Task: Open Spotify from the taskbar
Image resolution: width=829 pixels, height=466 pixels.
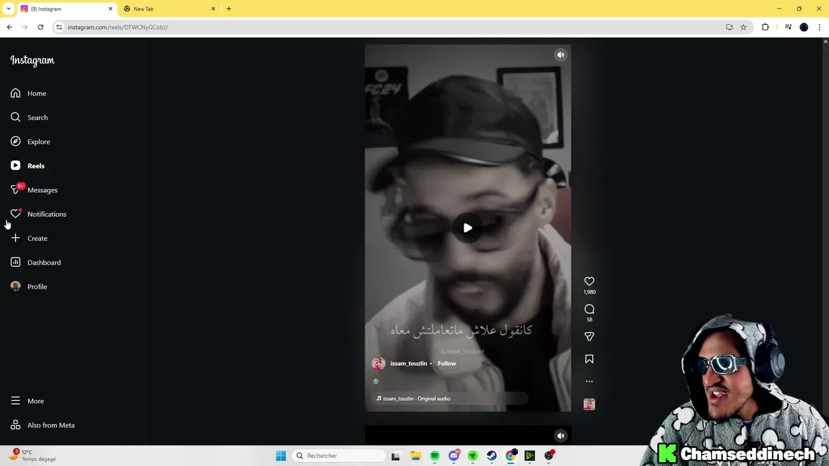Action: tap(435, 456)
